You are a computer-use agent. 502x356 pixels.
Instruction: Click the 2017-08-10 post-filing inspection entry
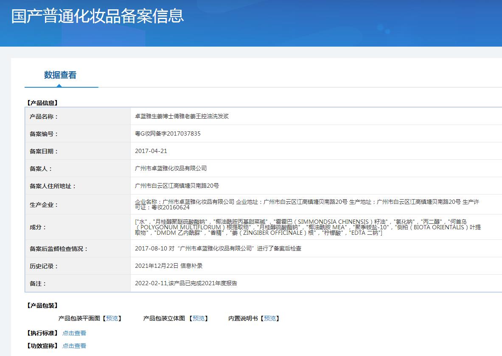[218, 249]
